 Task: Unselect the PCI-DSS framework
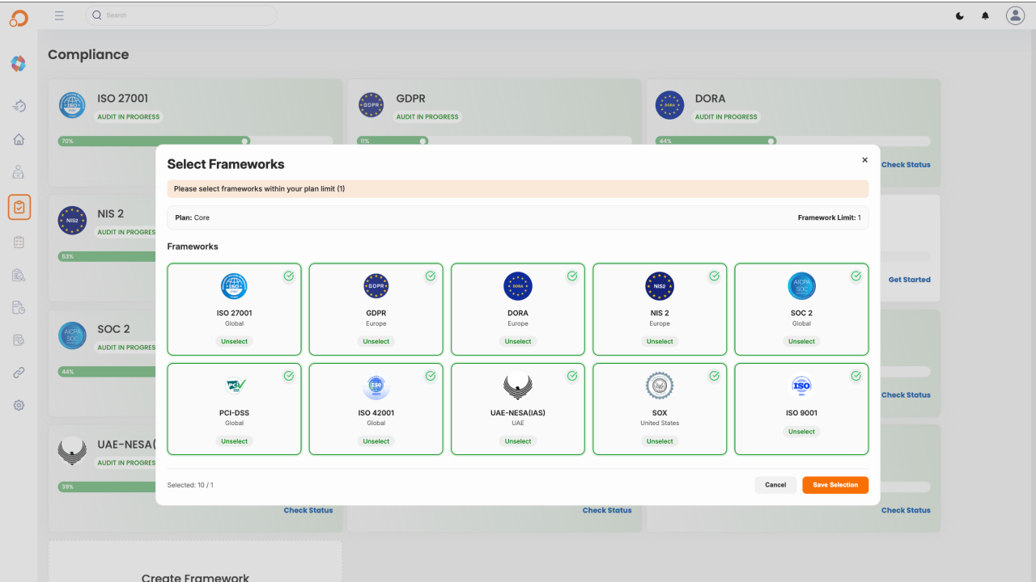(x=234, y=441)
